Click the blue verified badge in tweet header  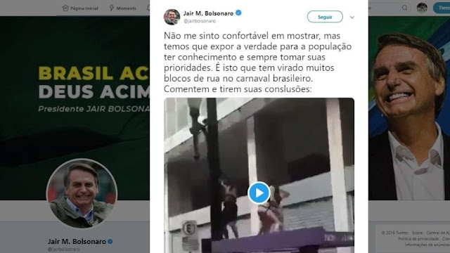[x=238, y=13]
